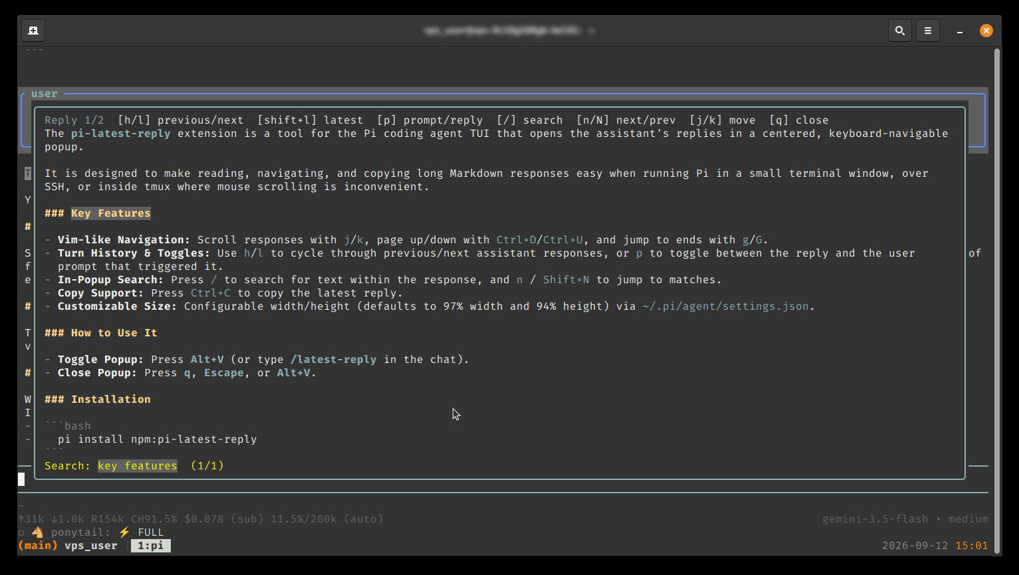Click the highlighted 'Key Features' heading
The height and width of the screenshot is (575, 1019).
111,213
